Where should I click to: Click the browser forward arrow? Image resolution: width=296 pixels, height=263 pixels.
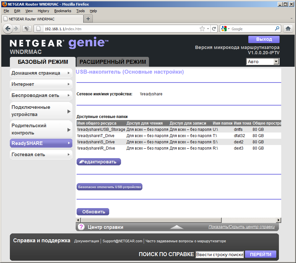pos(16,29)
